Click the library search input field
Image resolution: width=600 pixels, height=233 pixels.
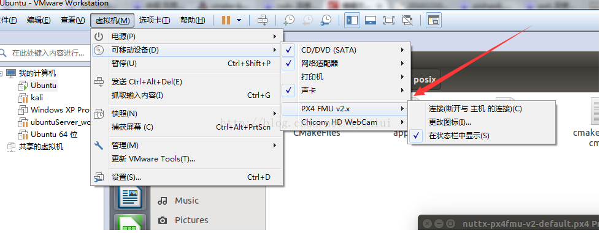pos(45,53)
